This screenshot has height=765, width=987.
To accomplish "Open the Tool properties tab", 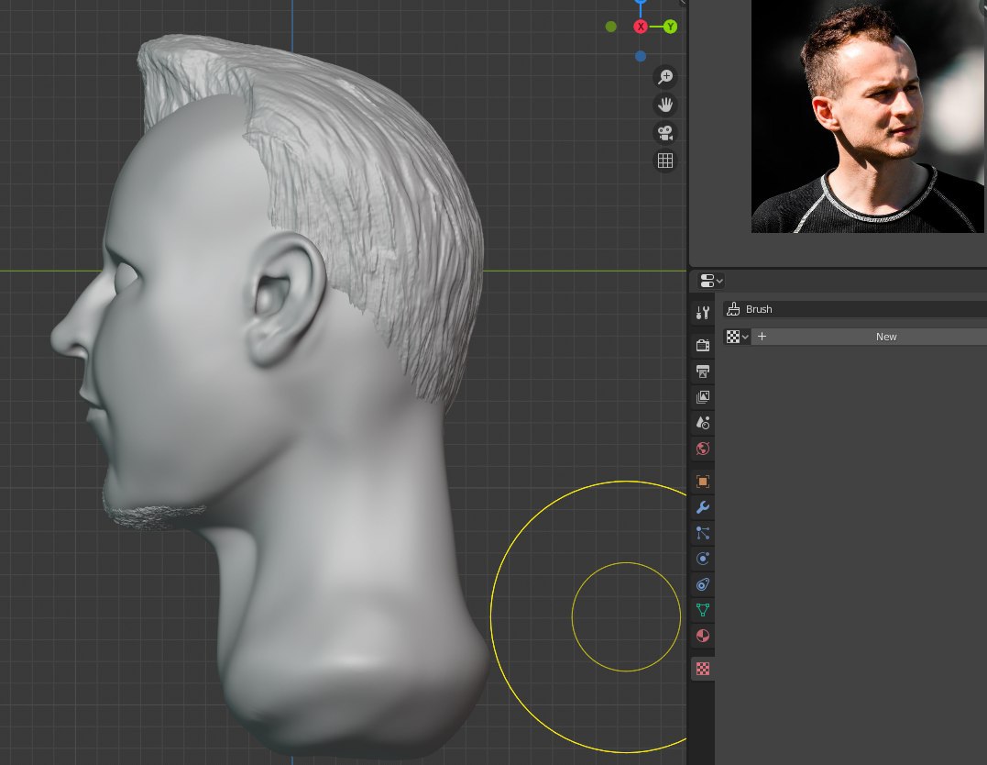I will [703, 313].
